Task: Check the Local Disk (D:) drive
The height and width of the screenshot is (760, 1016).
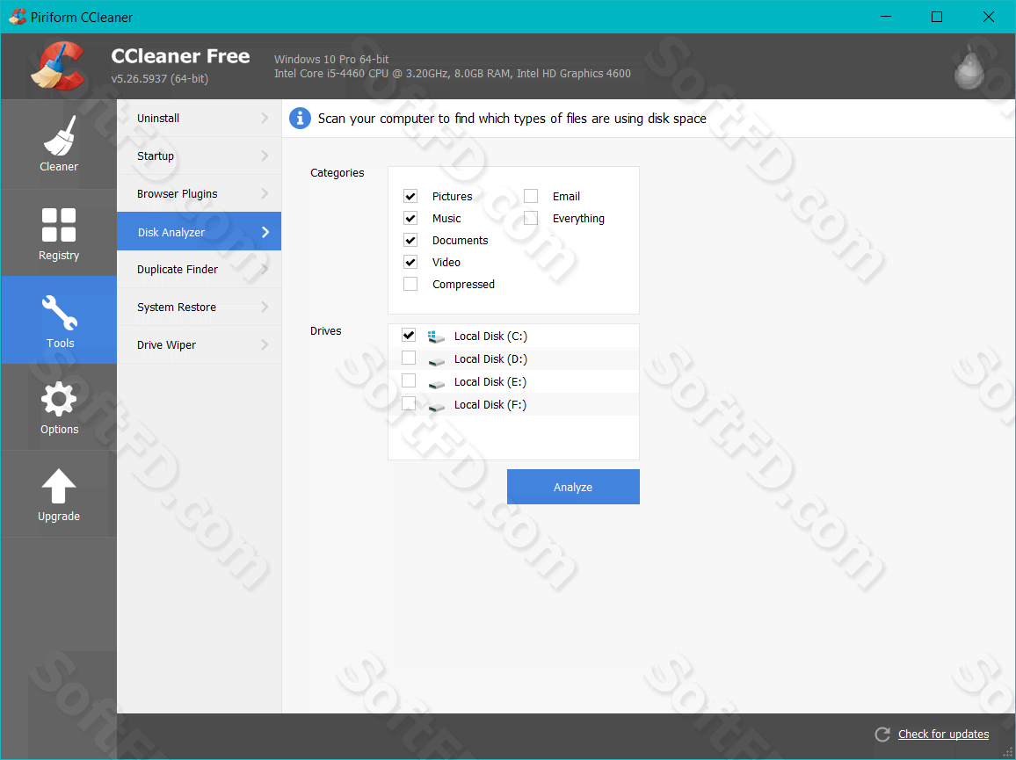Action: pos(408,358)
